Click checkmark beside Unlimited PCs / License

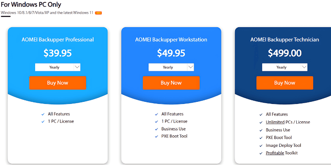coord(261,122)
